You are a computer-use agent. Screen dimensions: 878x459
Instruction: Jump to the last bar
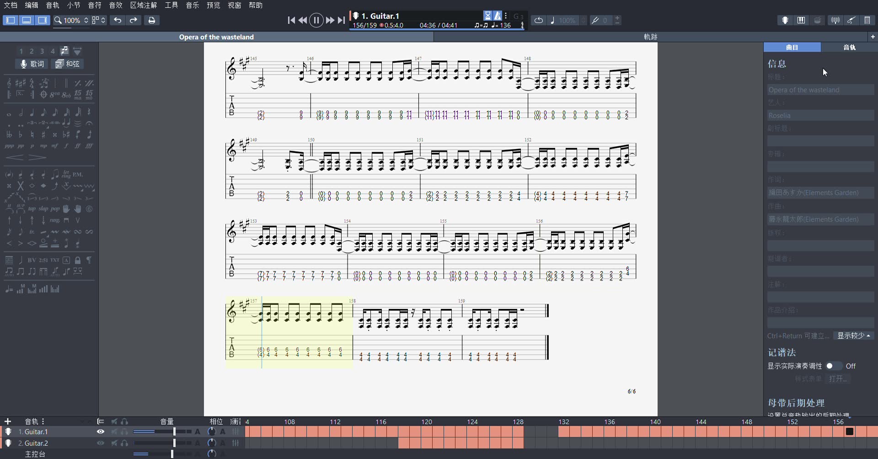pyautogui.click(x=341, y=20)
